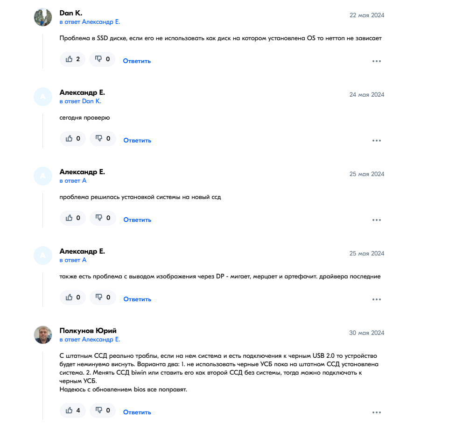
Task: Like comment about installing on new SSD
Action: pyautogui.click(x=72, y=218)
